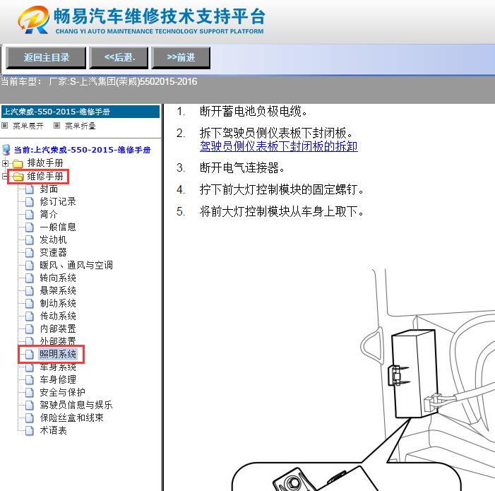Click the document icon next to 术语表
The image size is (495, 491).
pyautogui.click(x=30, y=431)
